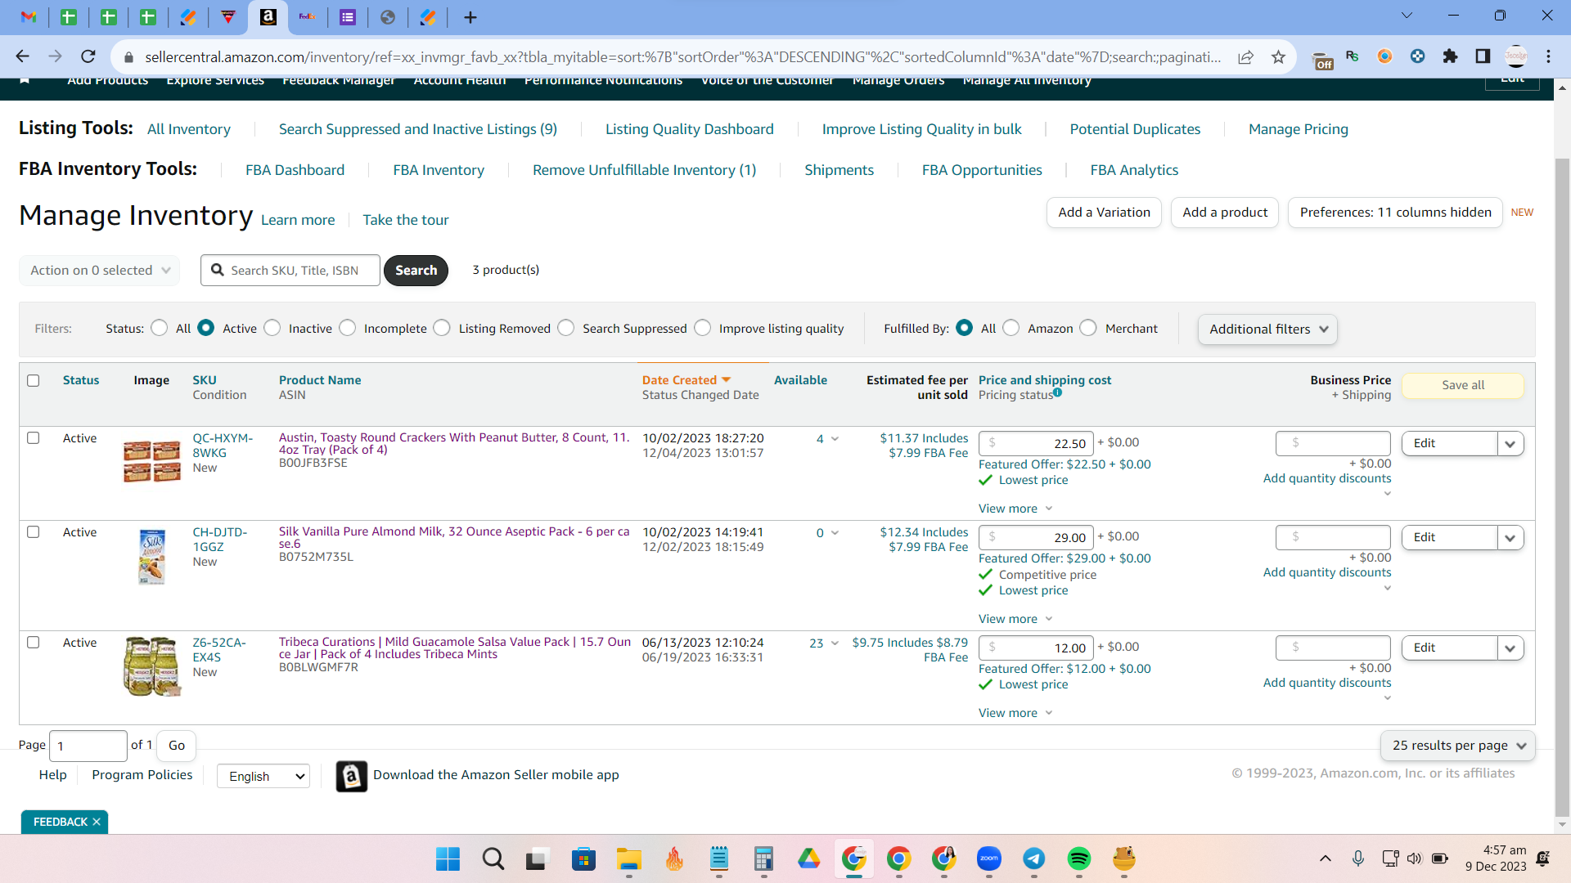The width and height of the screenshot is (1571, 883).
Task: Select the Search Suppressed status filter
Action: (x=566, y=328)
